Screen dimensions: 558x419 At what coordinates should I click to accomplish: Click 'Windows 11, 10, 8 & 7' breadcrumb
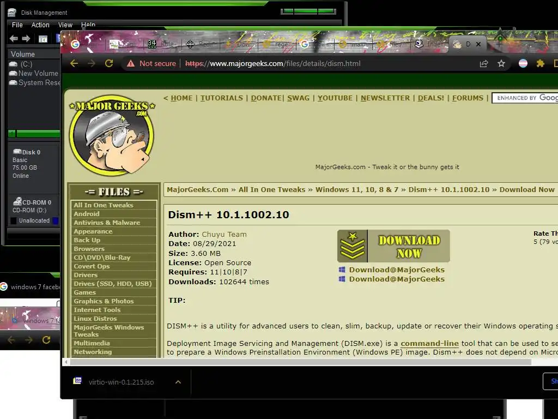[357, 189]
